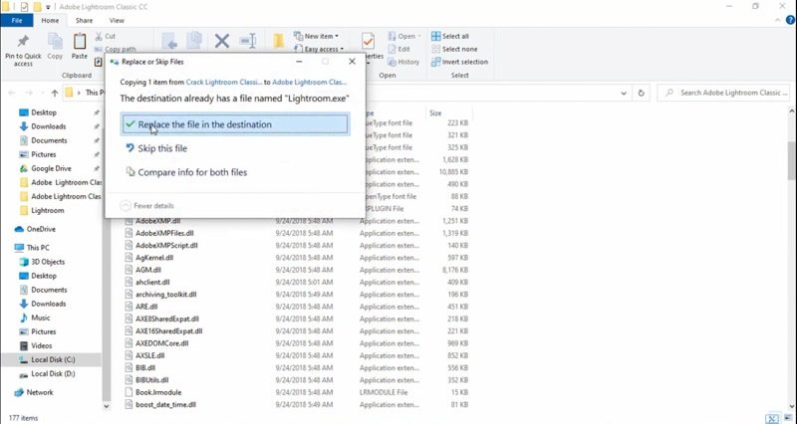Select Local Disk (C:) in the sidebar
The width and height of the screenshot is (797, 424).
(51, 359)
